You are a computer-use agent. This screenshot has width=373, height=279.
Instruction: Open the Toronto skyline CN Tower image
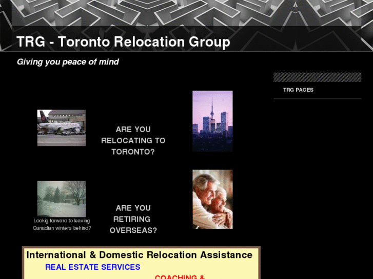click(212, 121)
